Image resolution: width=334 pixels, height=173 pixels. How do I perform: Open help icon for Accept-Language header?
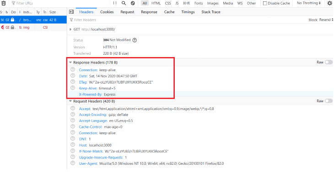[x=73, y=121]
